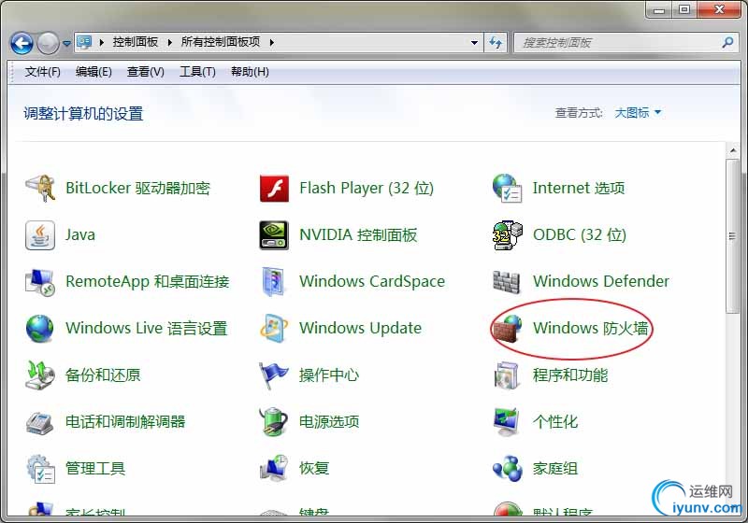Click the forward navigation arrow button
The height and width of the screenshot is (523, 748).
pos(48,43)
